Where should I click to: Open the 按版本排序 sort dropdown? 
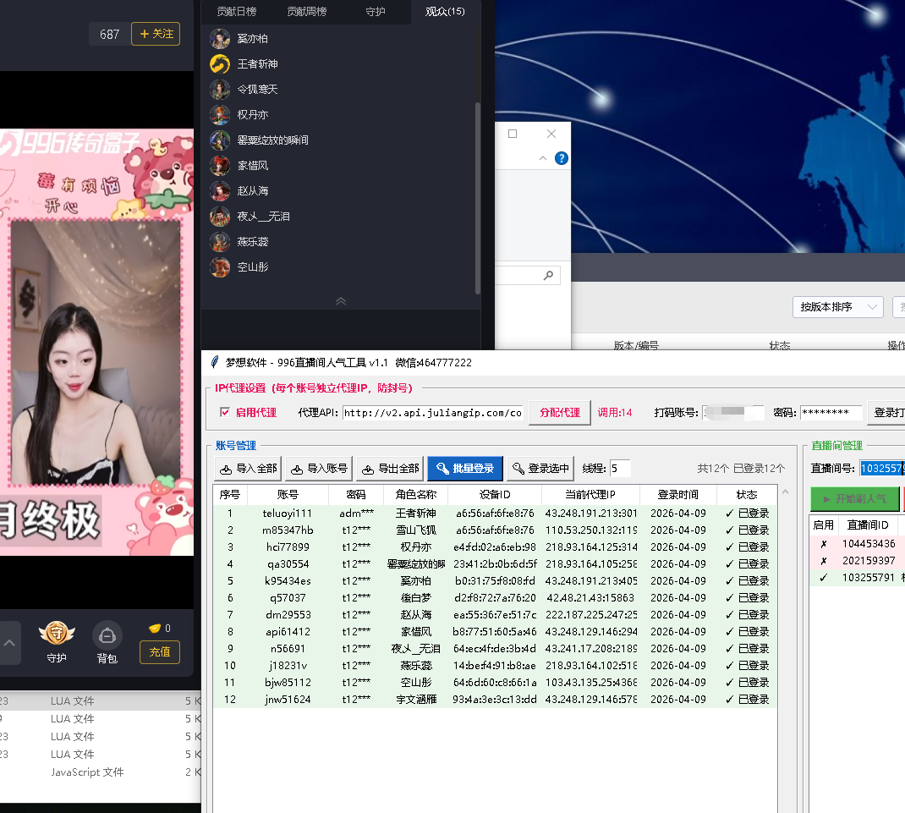[x=837, y=307]
